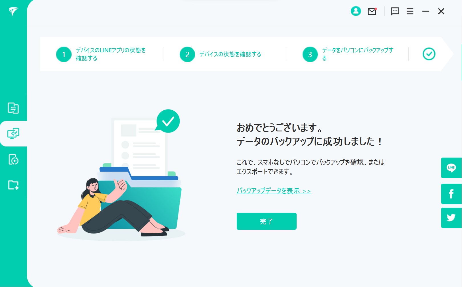The image size is (462, 287).
Task: Open the restore backup sidebar icon
Action: (x=13, y=160)
